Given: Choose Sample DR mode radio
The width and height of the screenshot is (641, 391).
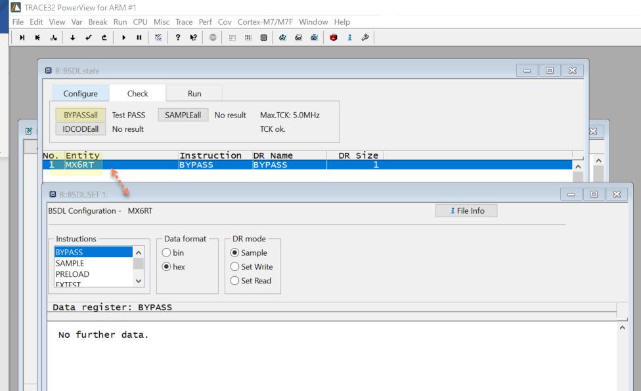Looking at the screenshot, I should [x=234, y=253].
